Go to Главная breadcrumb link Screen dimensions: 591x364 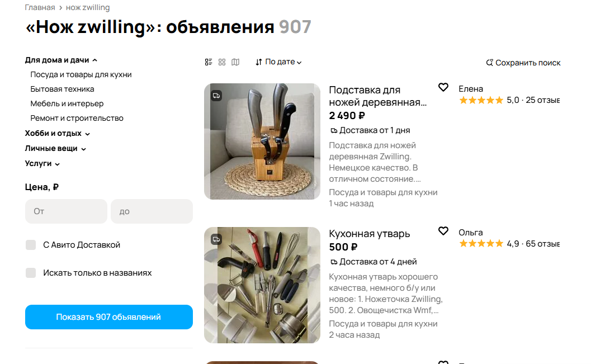tap(40, 7)
